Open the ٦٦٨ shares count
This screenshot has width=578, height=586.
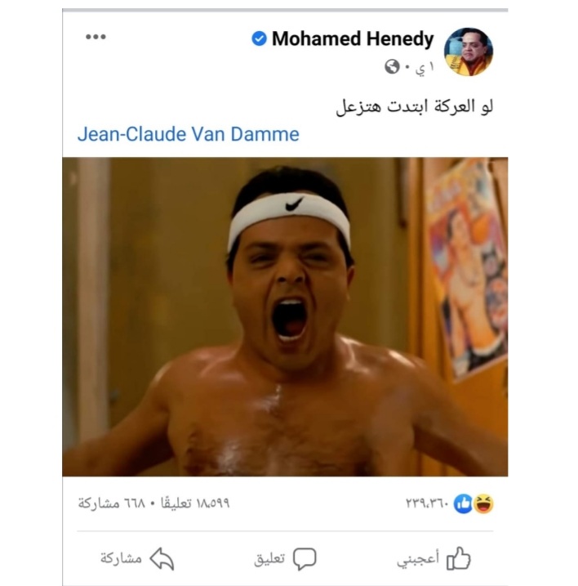click(x=111, y=503)
